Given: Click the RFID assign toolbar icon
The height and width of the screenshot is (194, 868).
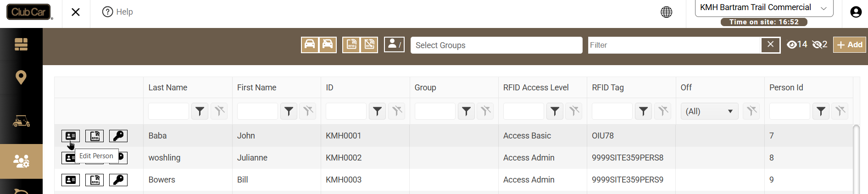Looking at the screenshot, I should 351,45.
